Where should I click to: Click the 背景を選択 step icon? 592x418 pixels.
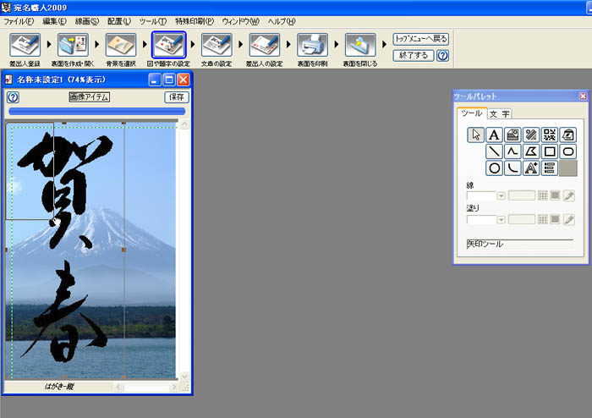coord(120,46)
